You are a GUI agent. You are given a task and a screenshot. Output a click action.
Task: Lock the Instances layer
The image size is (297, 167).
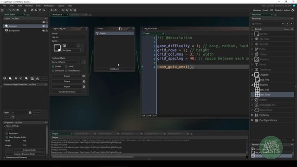[46, 26]
